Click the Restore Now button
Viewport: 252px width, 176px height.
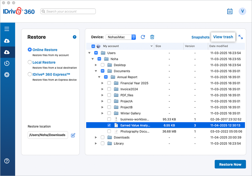[x=230, y=164]
